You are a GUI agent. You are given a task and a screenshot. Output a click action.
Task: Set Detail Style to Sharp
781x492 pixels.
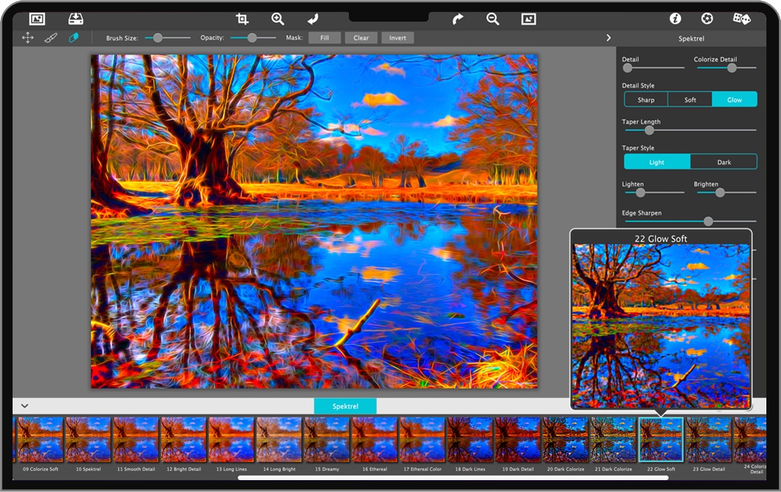pos(645,100)
